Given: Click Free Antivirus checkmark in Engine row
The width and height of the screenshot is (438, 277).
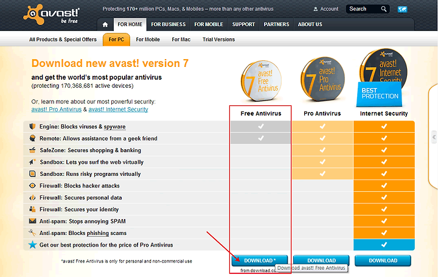Looking at the screenshot, I should [261, 127].
